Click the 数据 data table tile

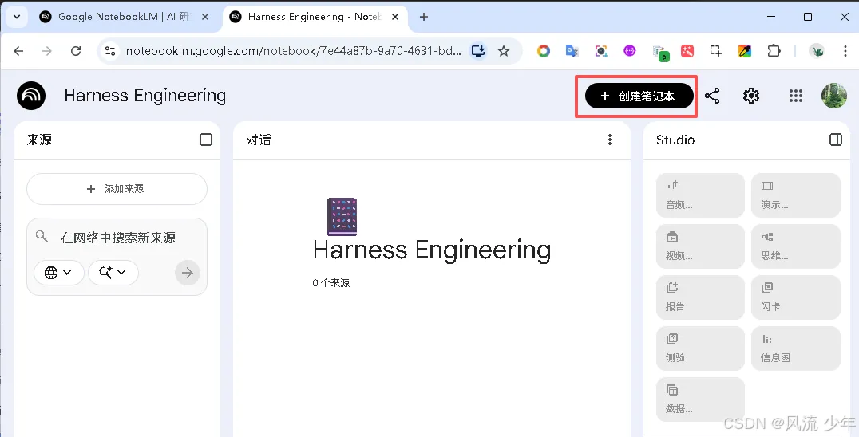click(700, 399)
